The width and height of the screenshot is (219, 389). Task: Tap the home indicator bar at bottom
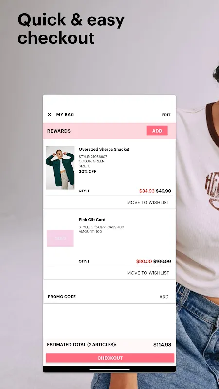point(109,369)
